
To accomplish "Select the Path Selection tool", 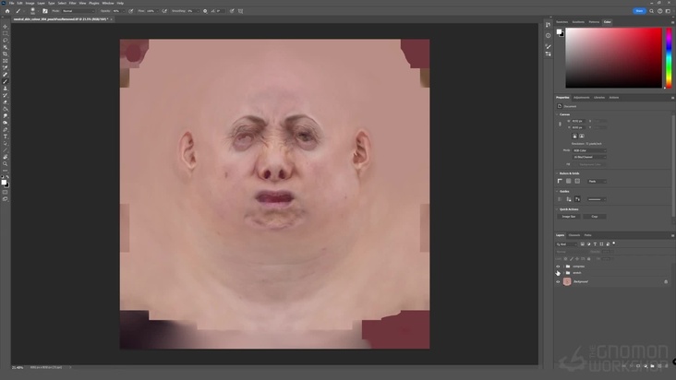I will click(6, 143).
